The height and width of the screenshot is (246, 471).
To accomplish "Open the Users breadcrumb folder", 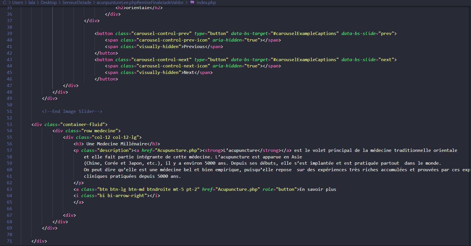I will pyautogui.click(x=18, y=2).
